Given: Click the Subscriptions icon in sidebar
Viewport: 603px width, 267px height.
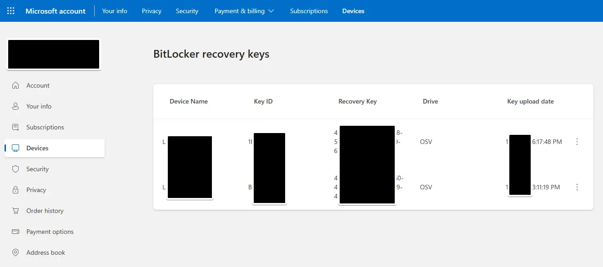Looking at the screenshot, I should [15, 127].
